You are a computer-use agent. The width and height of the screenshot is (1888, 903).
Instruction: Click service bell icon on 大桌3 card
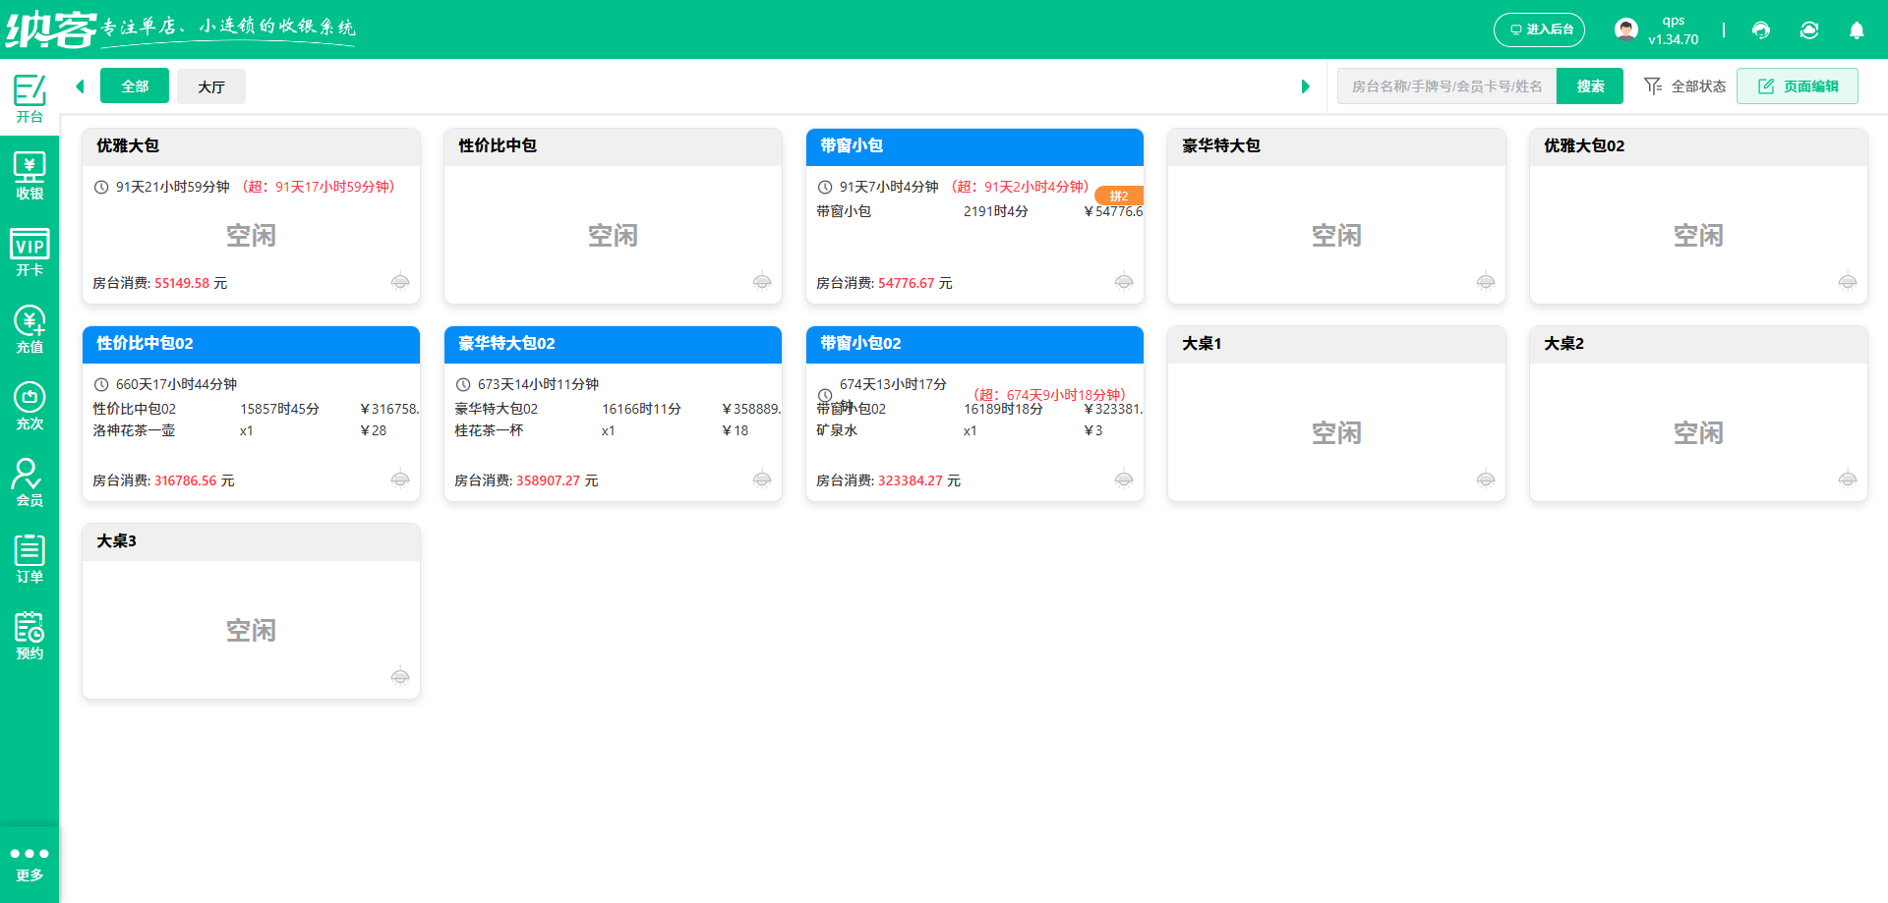400,677
